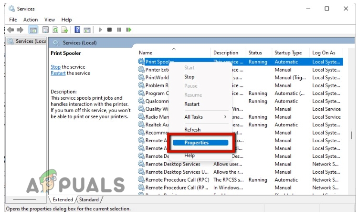
Task: Click the blue Help question mark icon
Action: click(x=77, y=30)
